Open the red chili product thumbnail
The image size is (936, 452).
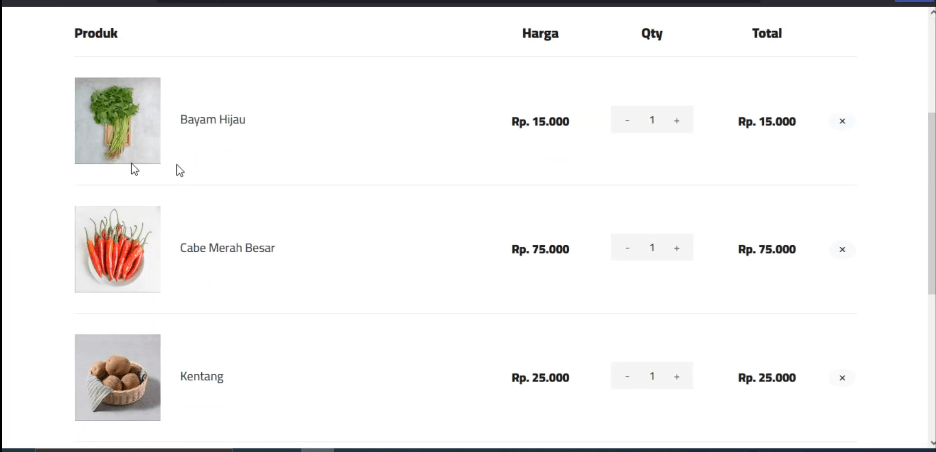click(117, 249)
